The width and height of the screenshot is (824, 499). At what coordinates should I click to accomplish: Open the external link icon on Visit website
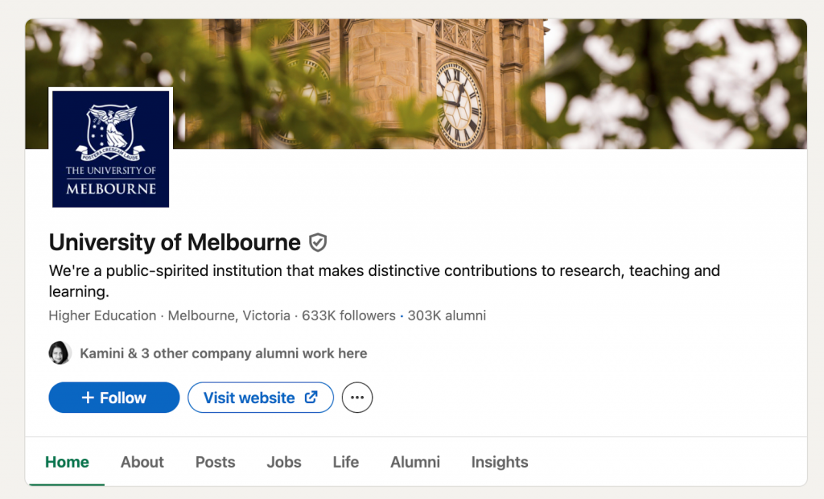[313, 397]
